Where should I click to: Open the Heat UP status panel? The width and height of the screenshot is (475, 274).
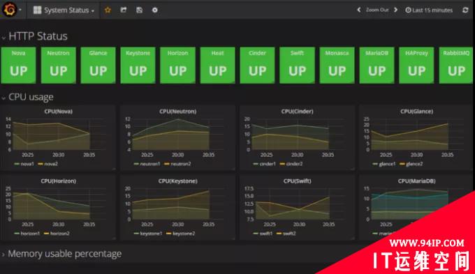217,65
